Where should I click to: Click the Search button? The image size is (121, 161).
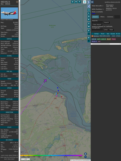(x=106, y=22)
